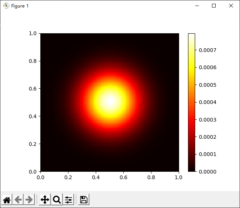240x208 pixels.
Task: Reset the view with the Home icon
Action: [7, 199]
